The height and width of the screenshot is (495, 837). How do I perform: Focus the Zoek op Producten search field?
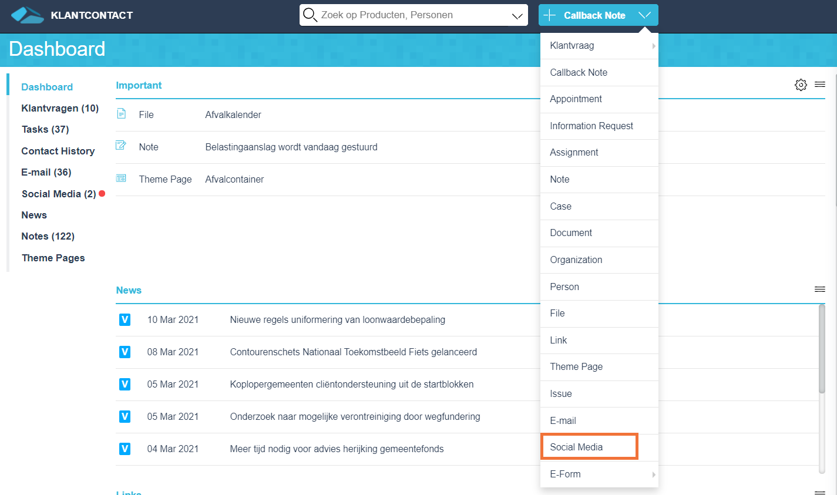[414, 15]
